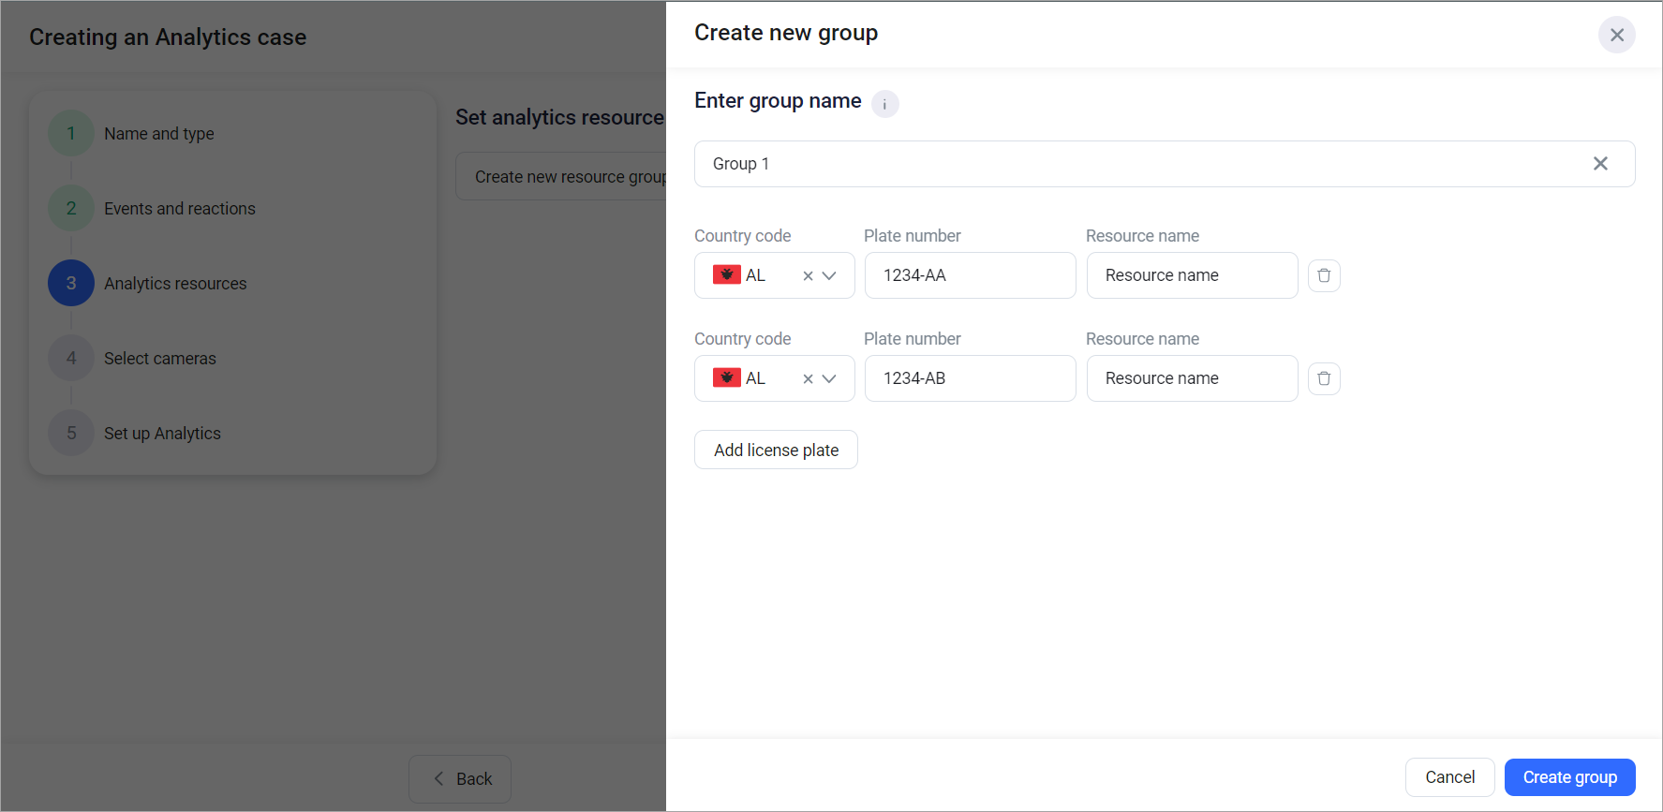Click Resource name field for plate 1234-AB

click(1191, 378)
